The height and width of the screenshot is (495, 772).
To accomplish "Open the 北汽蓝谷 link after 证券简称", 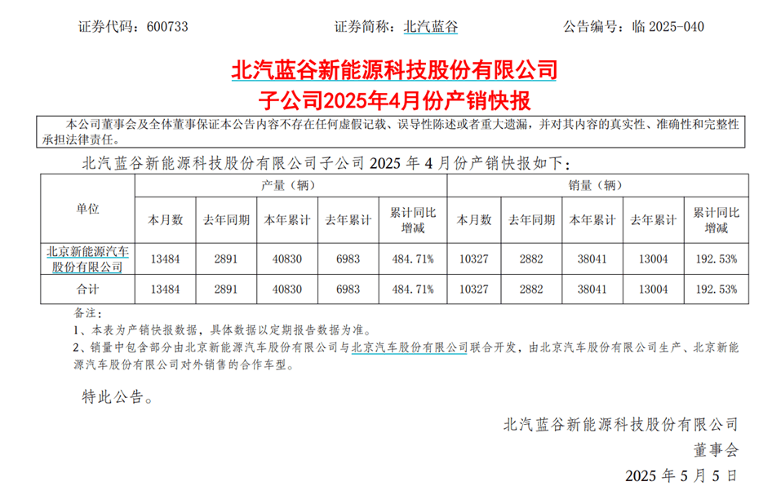I will [430, 27].
